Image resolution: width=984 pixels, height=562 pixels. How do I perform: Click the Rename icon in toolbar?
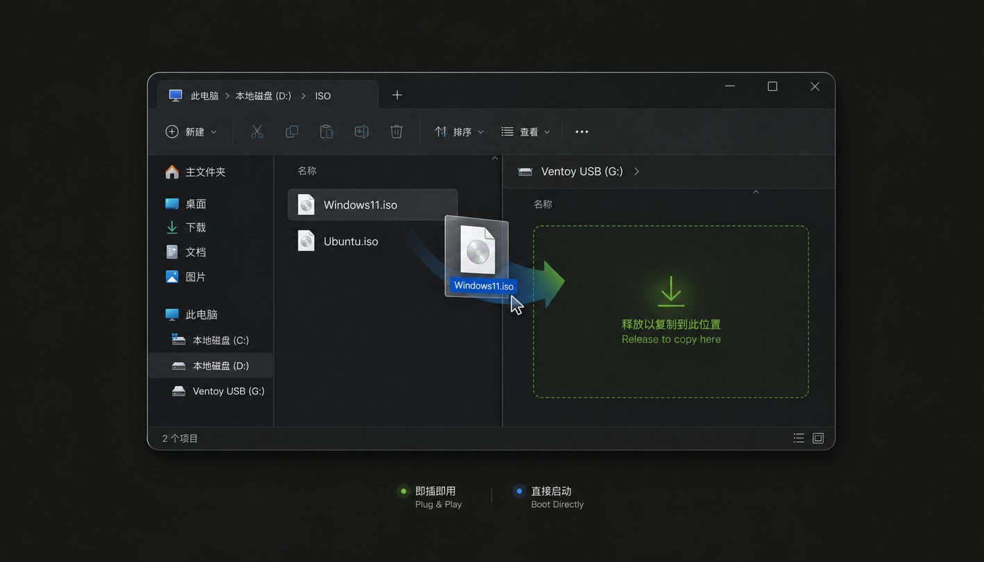362,132
